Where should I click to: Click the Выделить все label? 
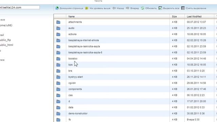tap(171, 8)
